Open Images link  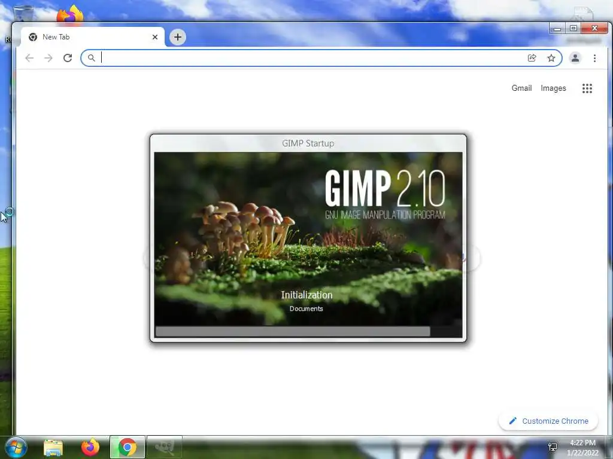(553, 88)
